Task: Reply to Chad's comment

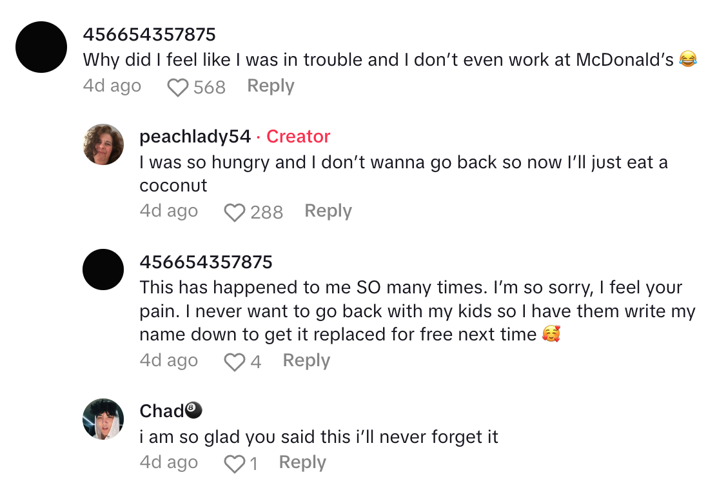Action: click(x=302, y=462)
